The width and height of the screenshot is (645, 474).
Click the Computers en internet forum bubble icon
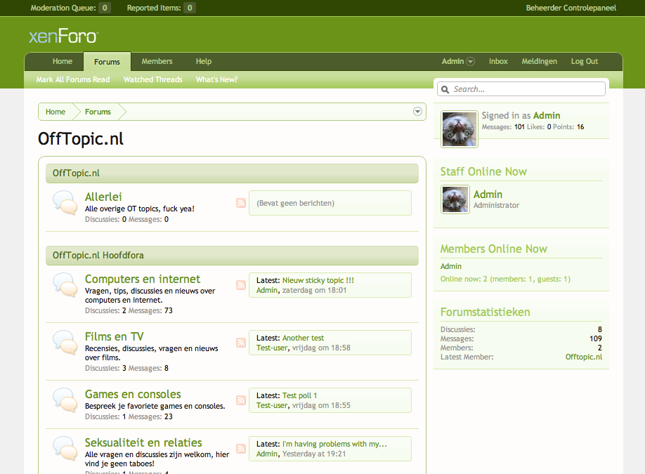[65, 285]
